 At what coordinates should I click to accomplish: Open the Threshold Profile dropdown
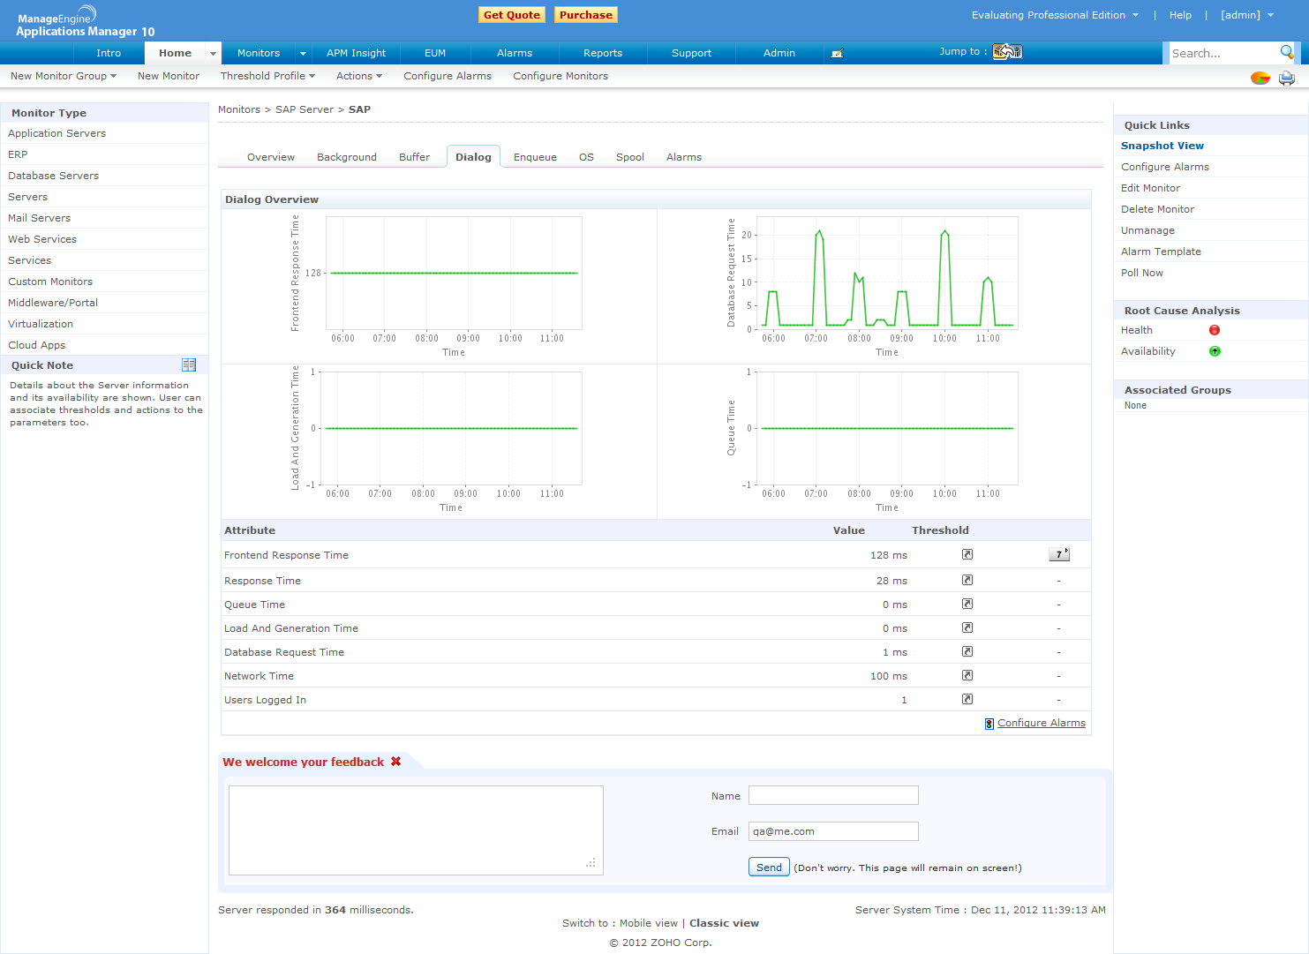pyautogui.click(x=267, y=76)
